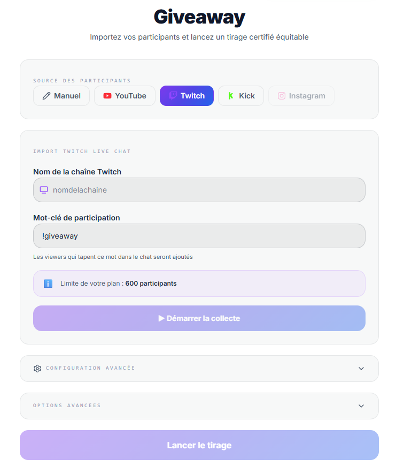The image size is (396, 467).
Task: Expand the Configuration avancée chevron
Action: [361, 369]
